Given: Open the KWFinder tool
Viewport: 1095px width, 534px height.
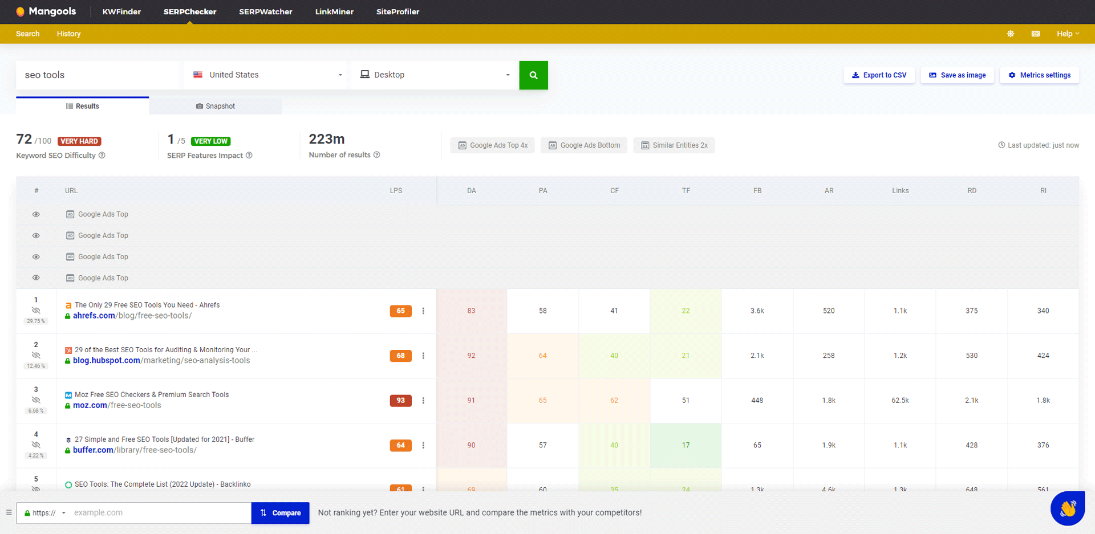Looking at the screenshot, I should (x=121, y=11).
